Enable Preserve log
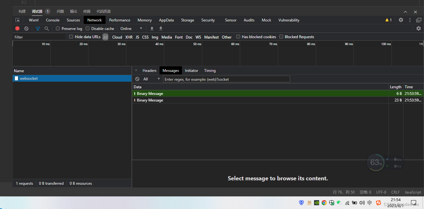424x209 pixels. click(58, 28)
